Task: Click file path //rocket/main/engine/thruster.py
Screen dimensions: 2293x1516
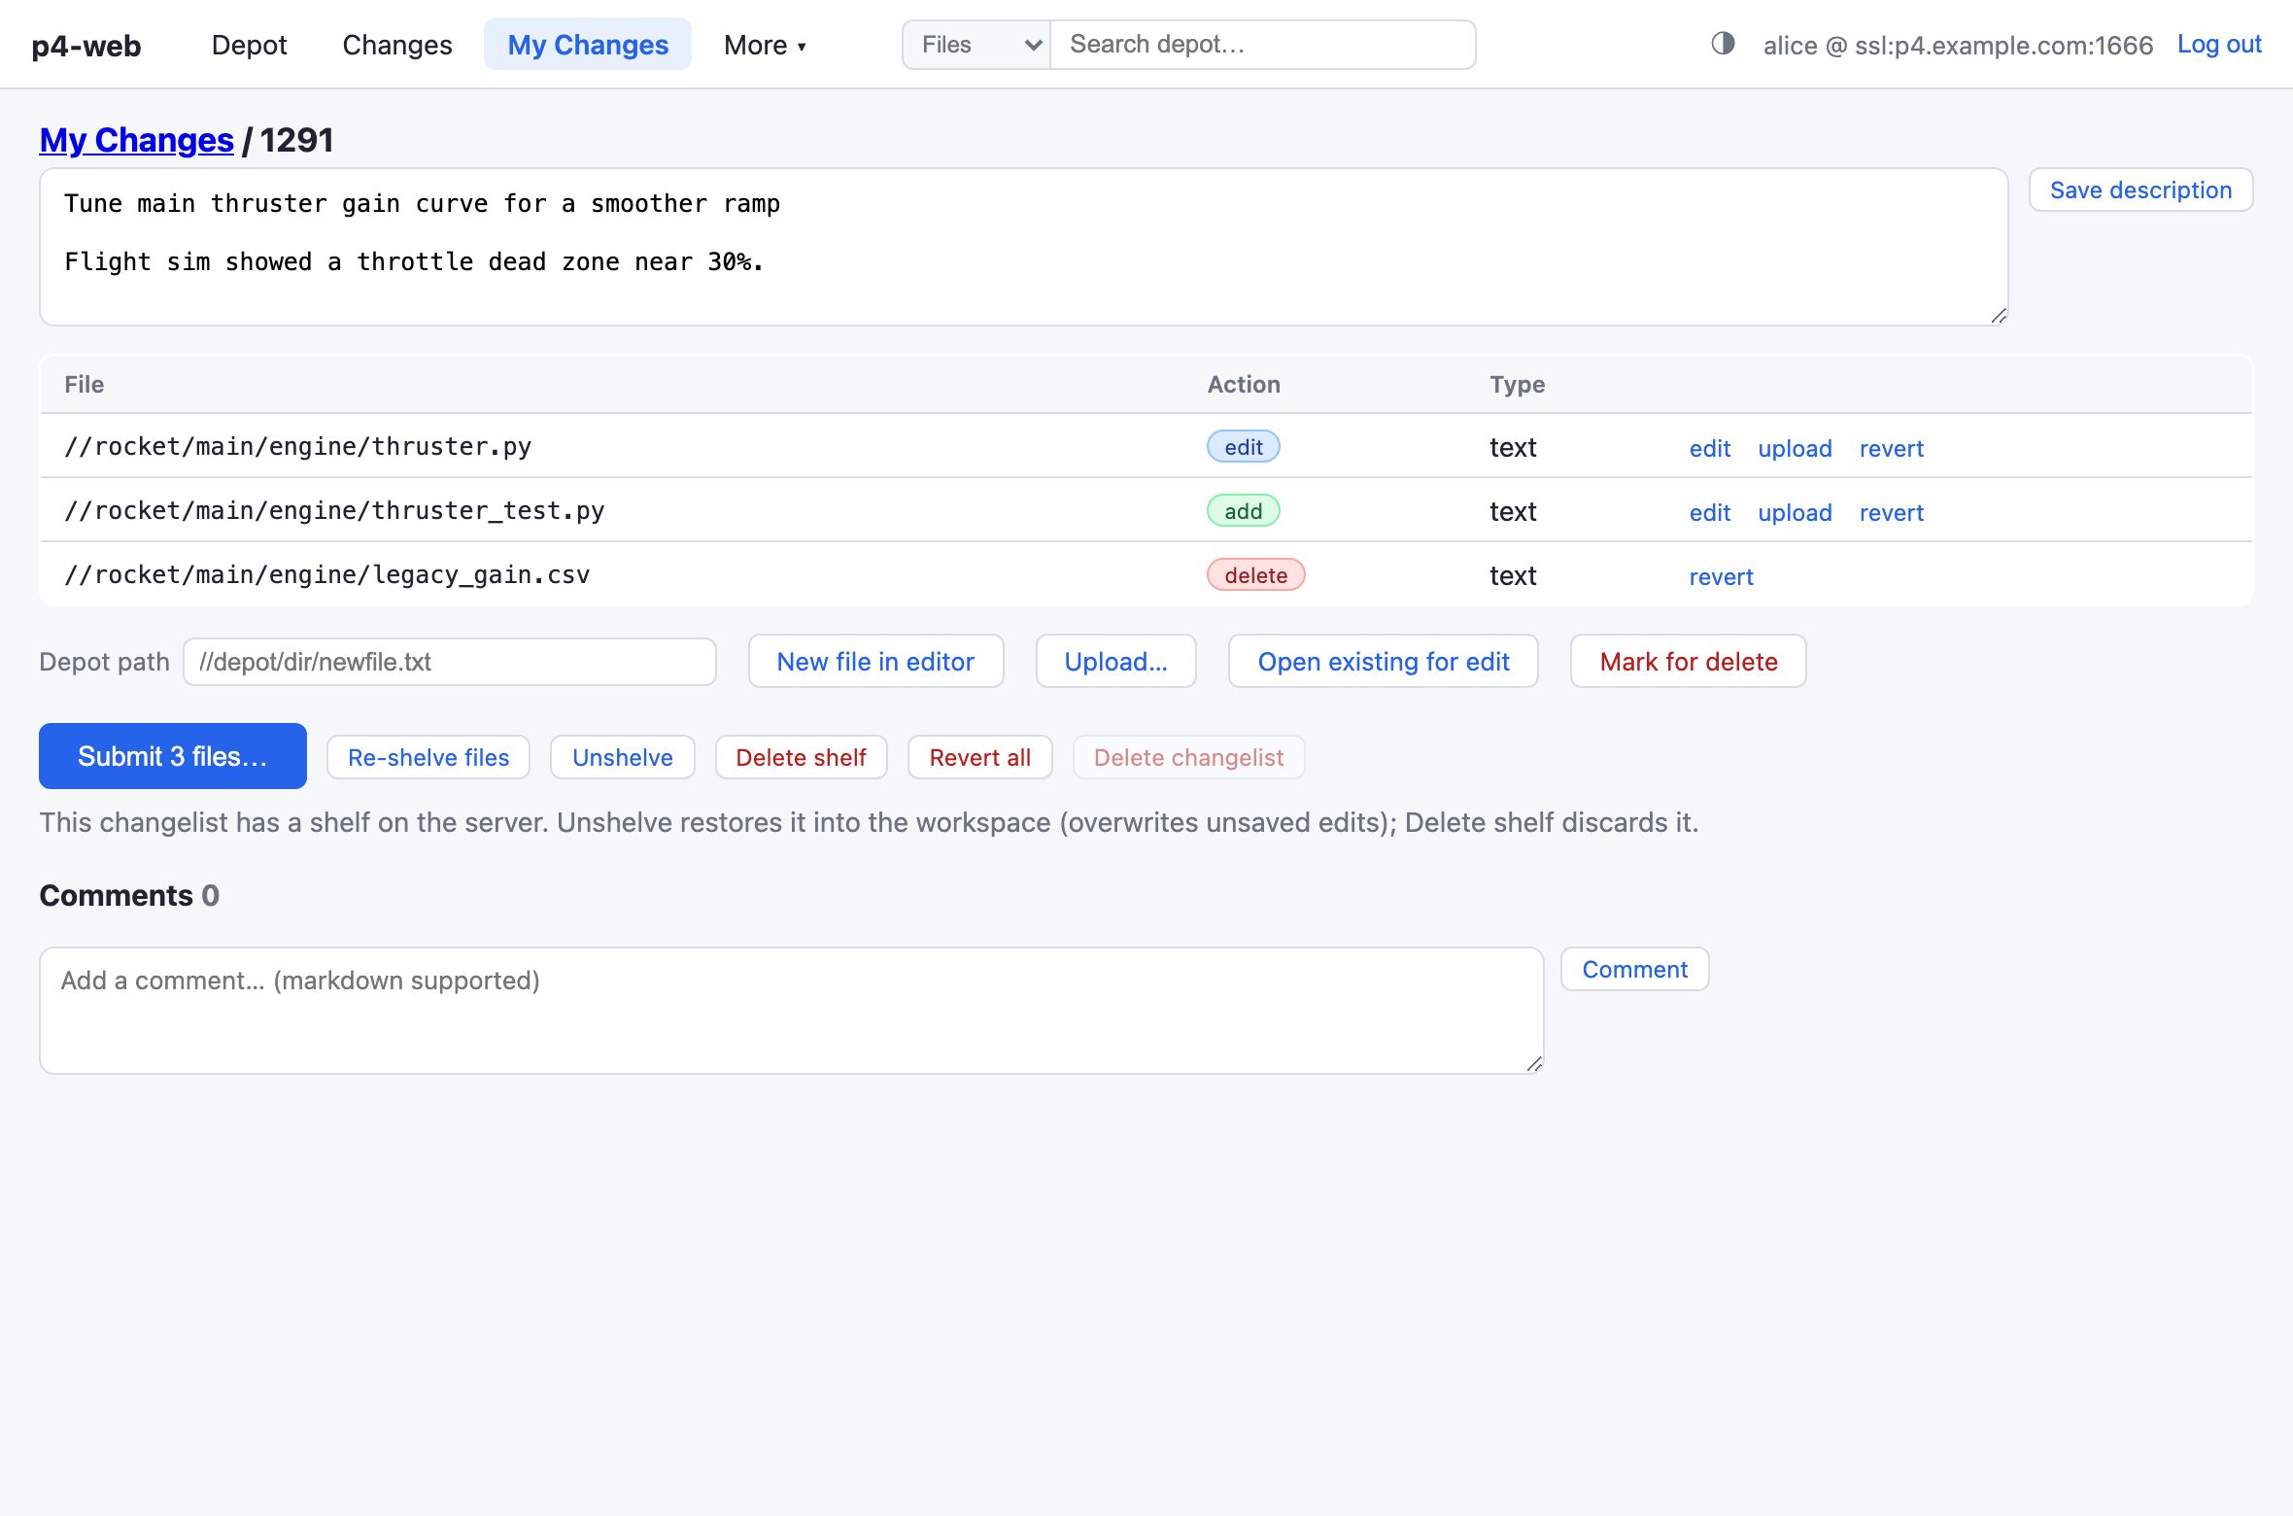Action: click(x=298, y=447)
